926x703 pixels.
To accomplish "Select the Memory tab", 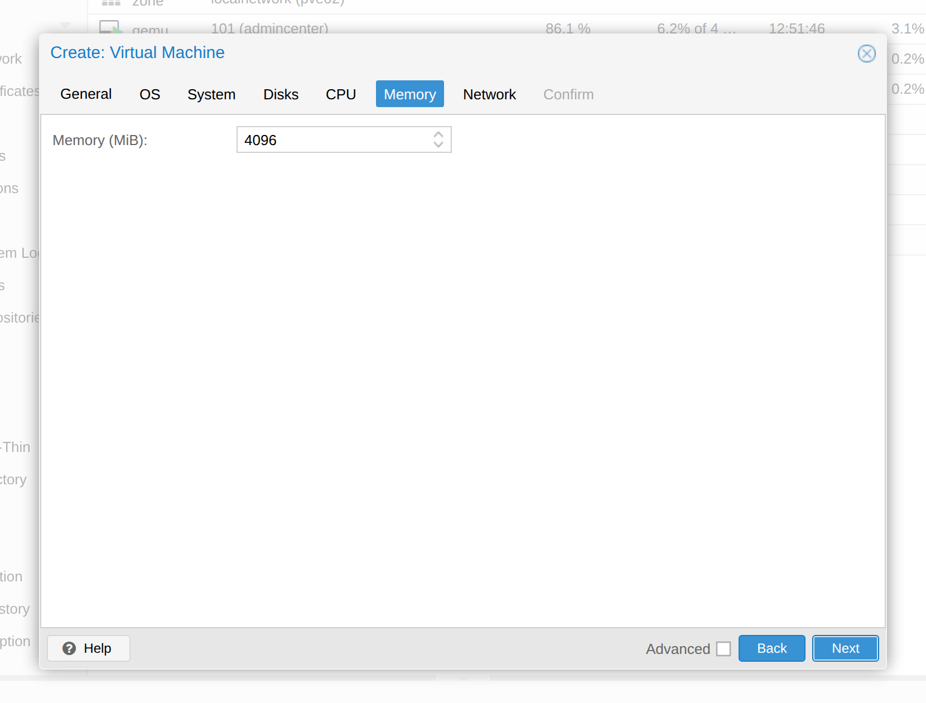I will (x=410, y=94).
